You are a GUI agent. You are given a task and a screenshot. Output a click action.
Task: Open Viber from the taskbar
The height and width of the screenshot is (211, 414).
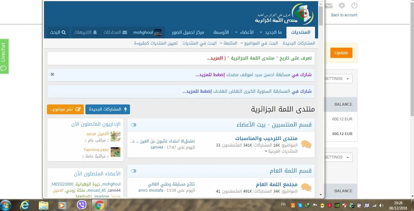(x=82, y=205)
